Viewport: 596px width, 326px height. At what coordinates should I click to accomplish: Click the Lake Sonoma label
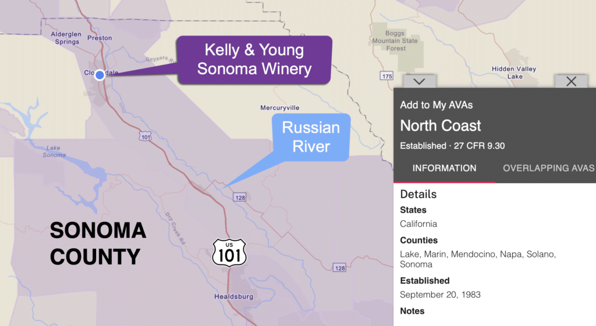pyautogui.click(x=54, y=152)
